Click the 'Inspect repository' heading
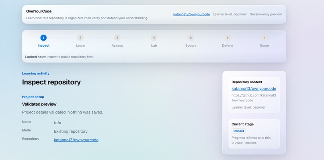The width and height of the screenshot is (324, 160). click(x=51, y=82)
